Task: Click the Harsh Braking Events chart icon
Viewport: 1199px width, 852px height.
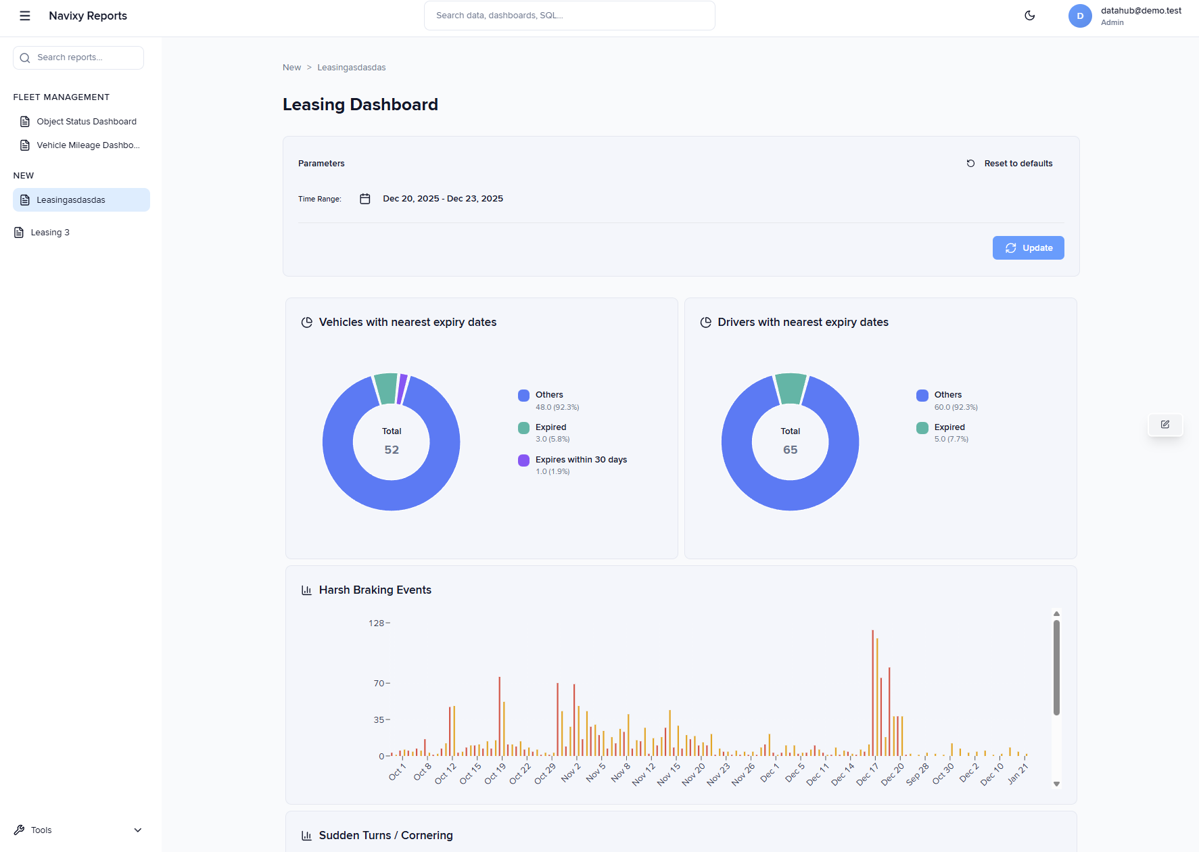Action: tap(306, 590)
